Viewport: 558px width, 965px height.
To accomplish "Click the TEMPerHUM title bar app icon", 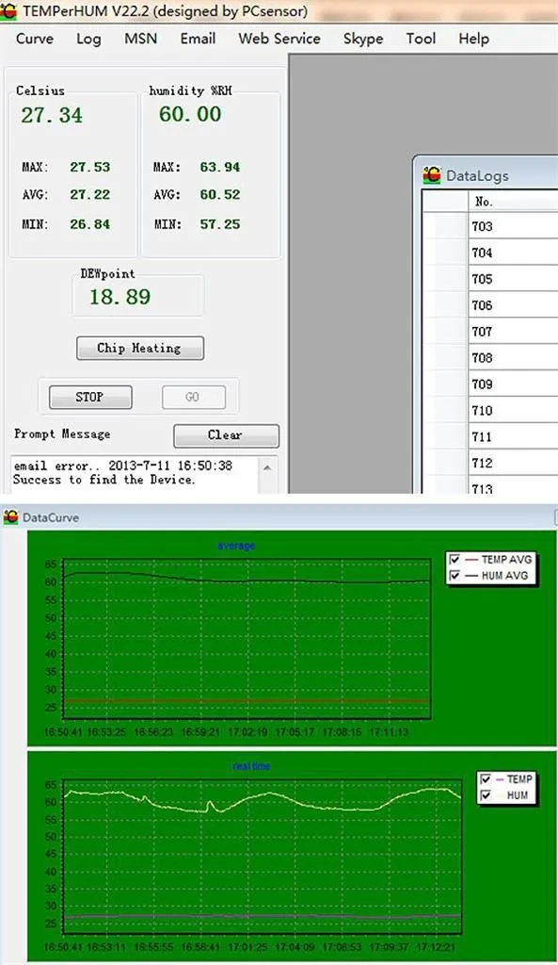I will [8, 11].
